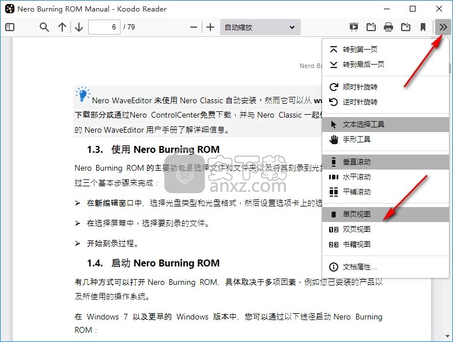Select 转到第一页 menu entry

pos(386,50)
